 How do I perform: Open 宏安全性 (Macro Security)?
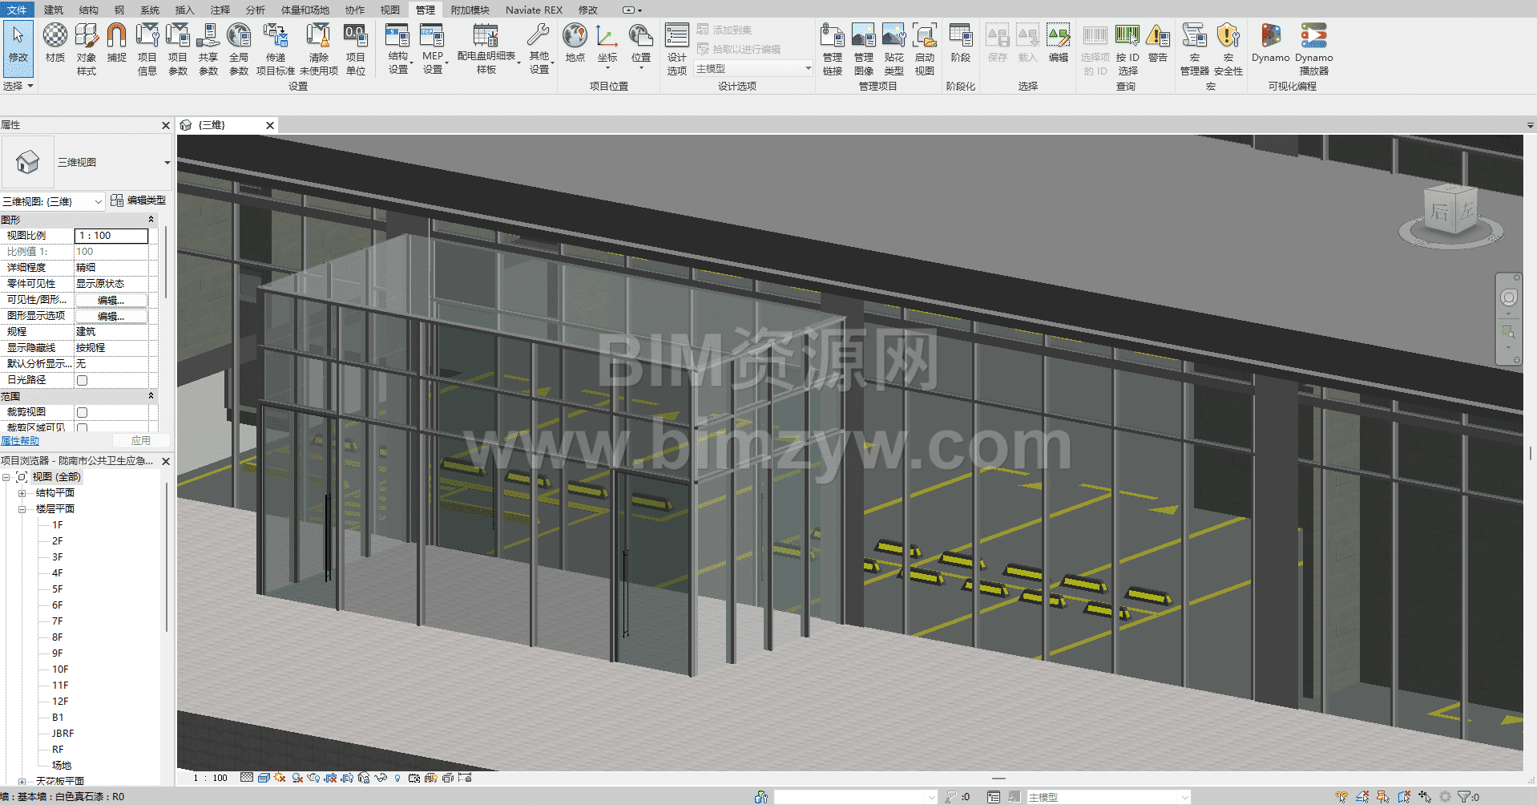coord(1228,49)
